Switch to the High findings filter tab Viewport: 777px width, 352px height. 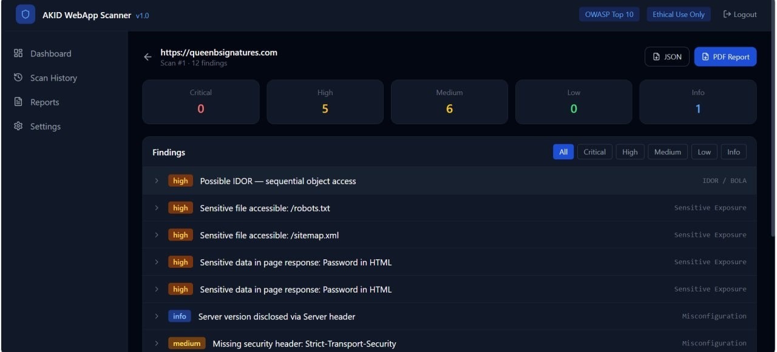coord(629,151)
